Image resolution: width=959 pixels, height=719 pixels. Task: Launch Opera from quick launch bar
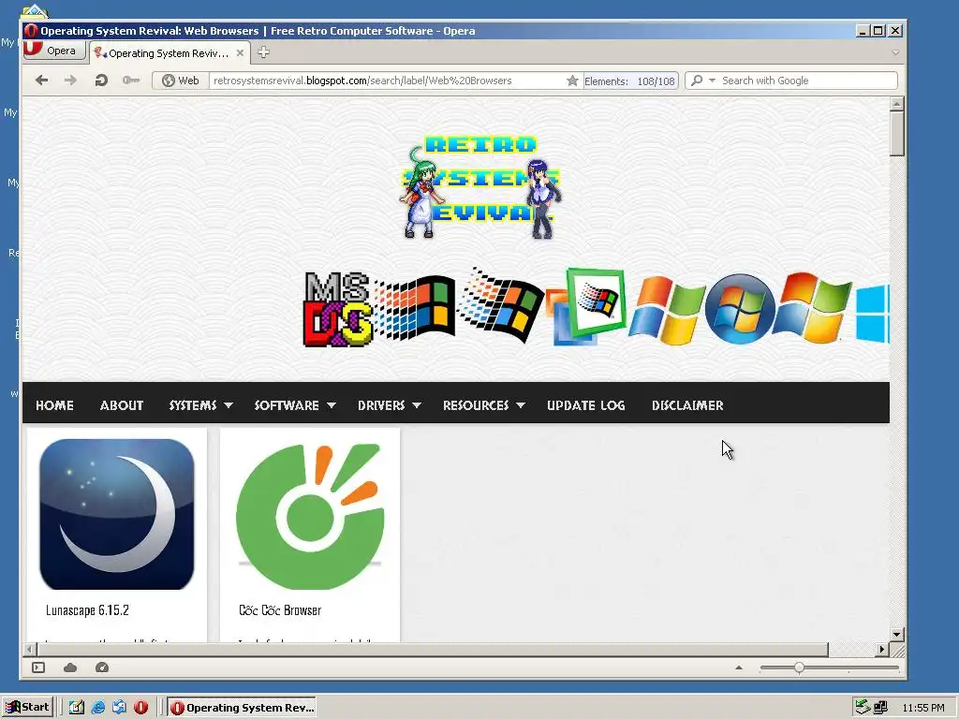click(140, 708)
